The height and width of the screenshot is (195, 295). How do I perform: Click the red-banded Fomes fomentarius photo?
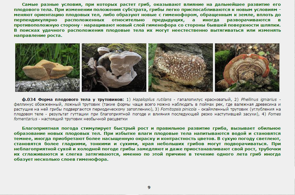(247, 68)
